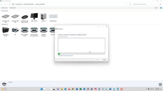Open Task View from the taskbar
Screen dimensions: 163x91
point(54,89)
